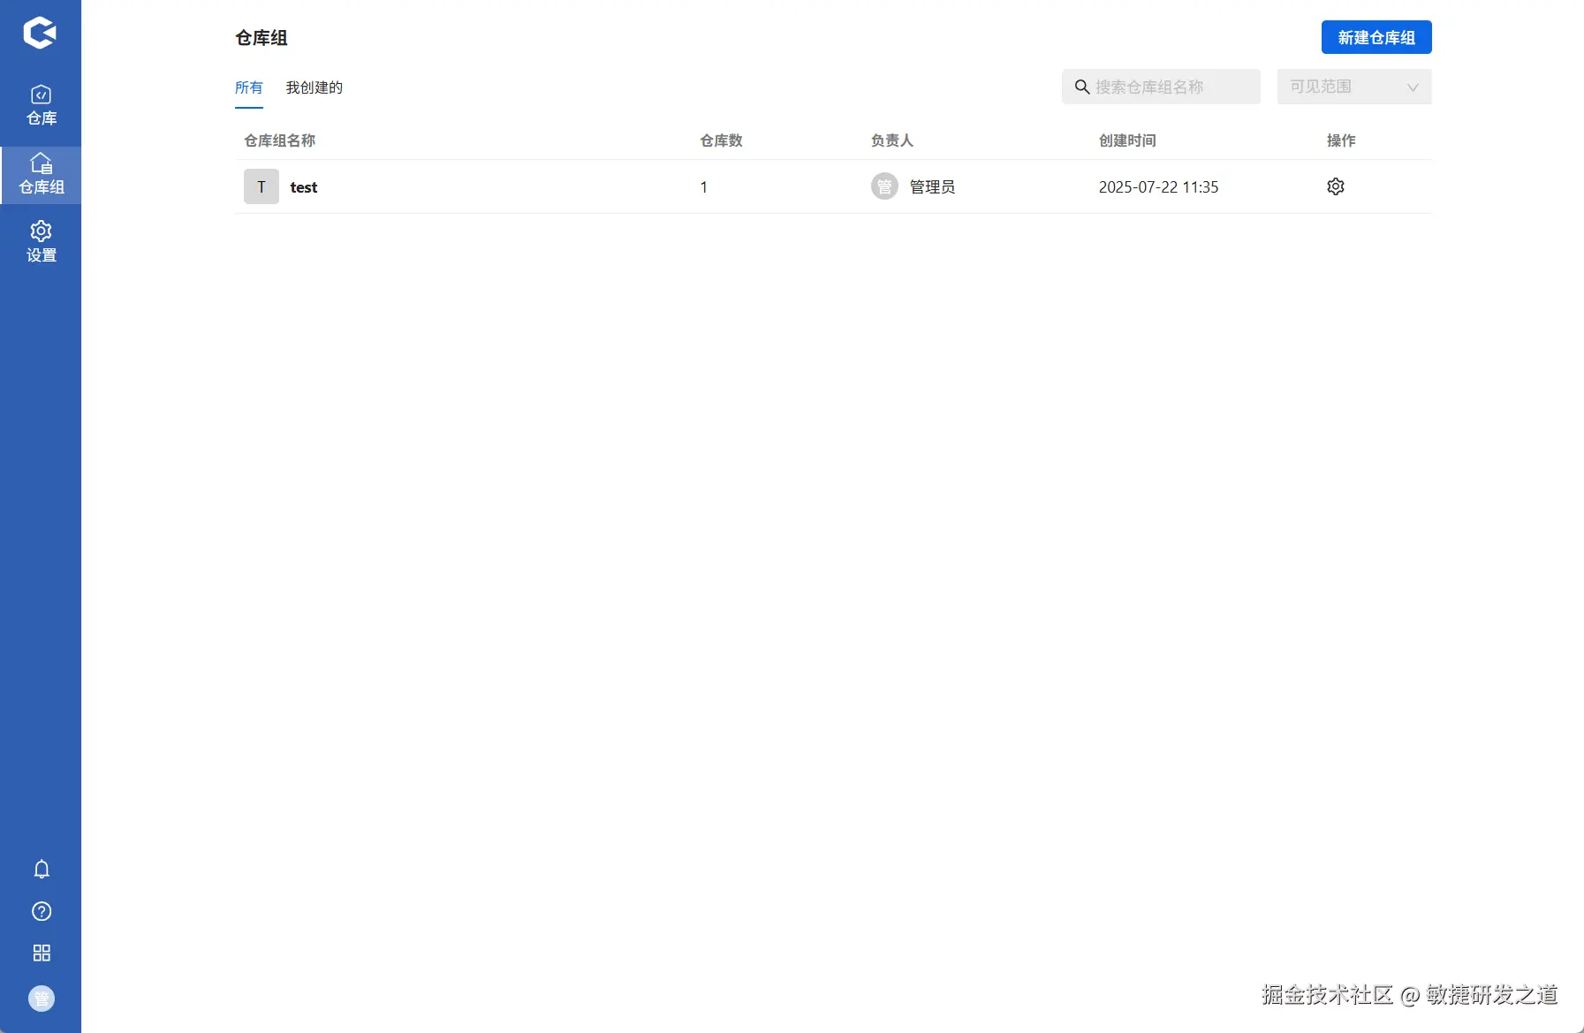Open the 仓库 section in the sidebar
The image size is (1584, 1033).
(41, 104)
